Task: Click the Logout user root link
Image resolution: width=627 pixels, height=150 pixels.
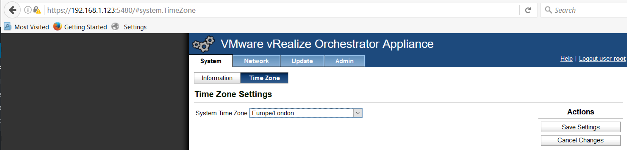Action: [602, 59]
